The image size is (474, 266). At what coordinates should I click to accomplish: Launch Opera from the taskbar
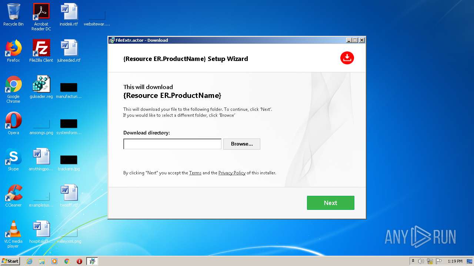coord(79,261)
